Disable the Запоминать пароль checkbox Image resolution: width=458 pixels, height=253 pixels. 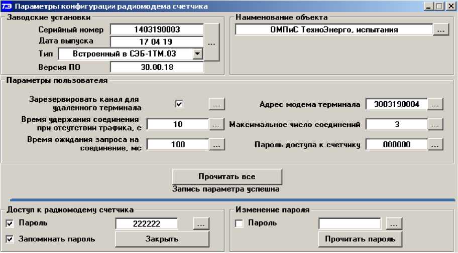pos(10,239)
